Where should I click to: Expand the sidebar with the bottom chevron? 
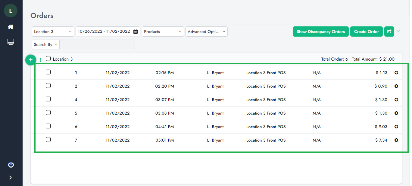click(x=11, y=178)
